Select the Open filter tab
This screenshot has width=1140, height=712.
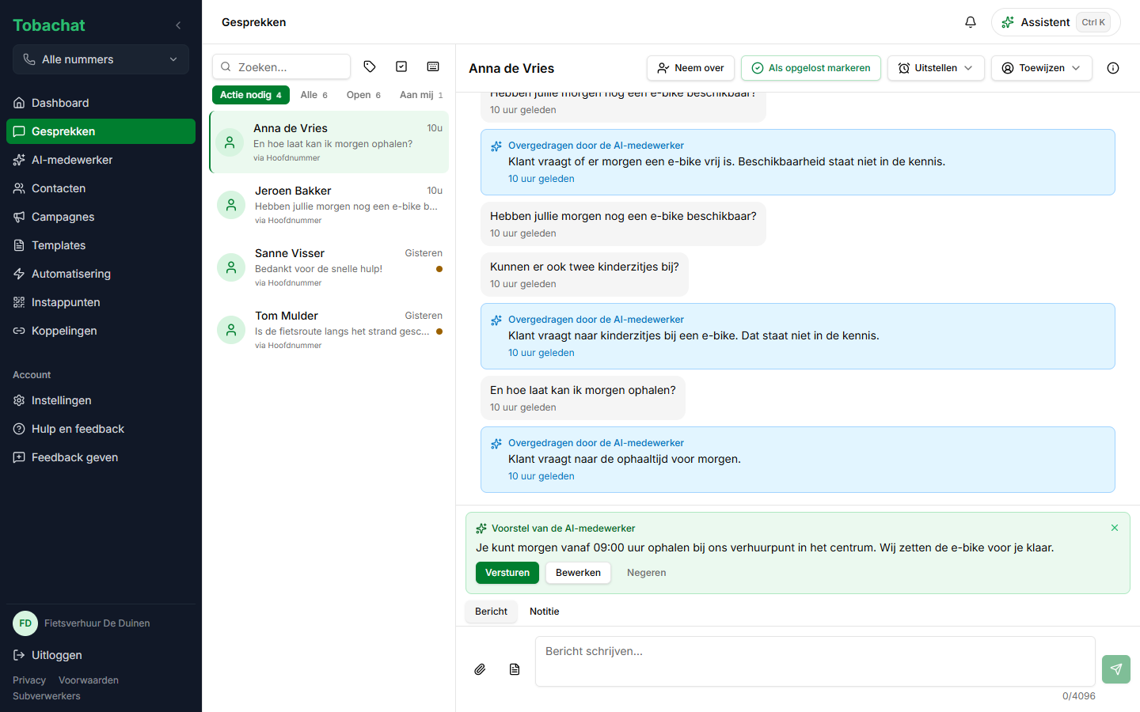[363, 95]
